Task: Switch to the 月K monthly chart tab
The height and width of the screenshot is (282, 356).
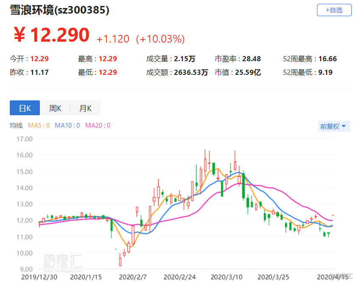Action: pyautogui.click(x=85, y=108)
